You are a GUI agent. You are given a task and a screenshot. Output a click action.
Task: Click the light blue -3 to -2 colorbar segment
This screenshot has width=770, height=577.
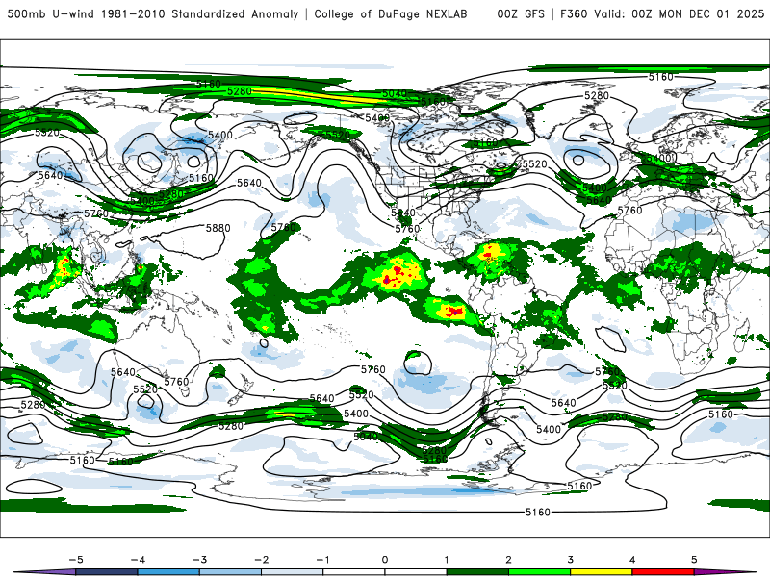pos(230,572)
